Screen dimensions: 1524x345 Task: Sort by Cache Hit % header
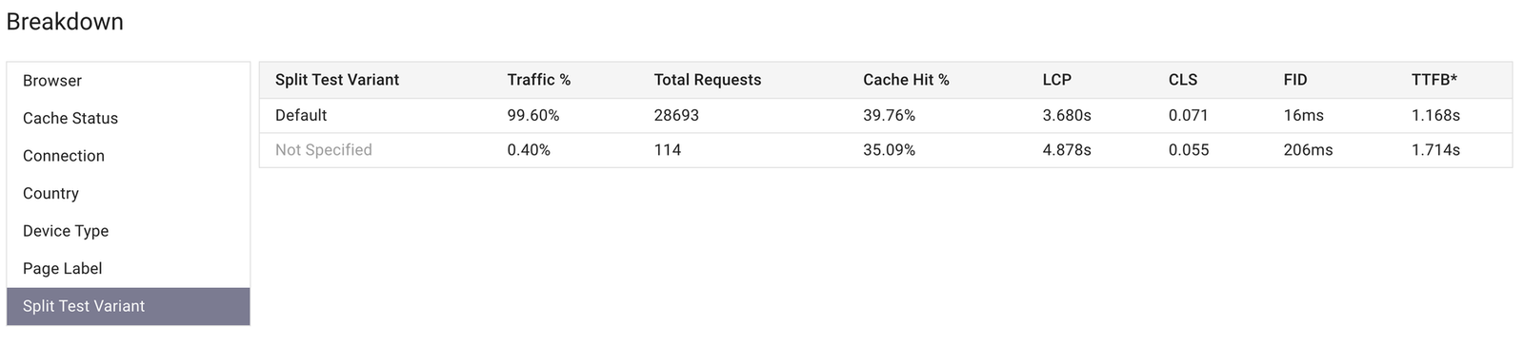906,80
